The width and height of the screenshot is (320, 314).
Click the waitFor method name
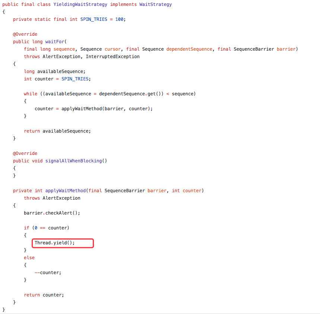tap(55, 42)
